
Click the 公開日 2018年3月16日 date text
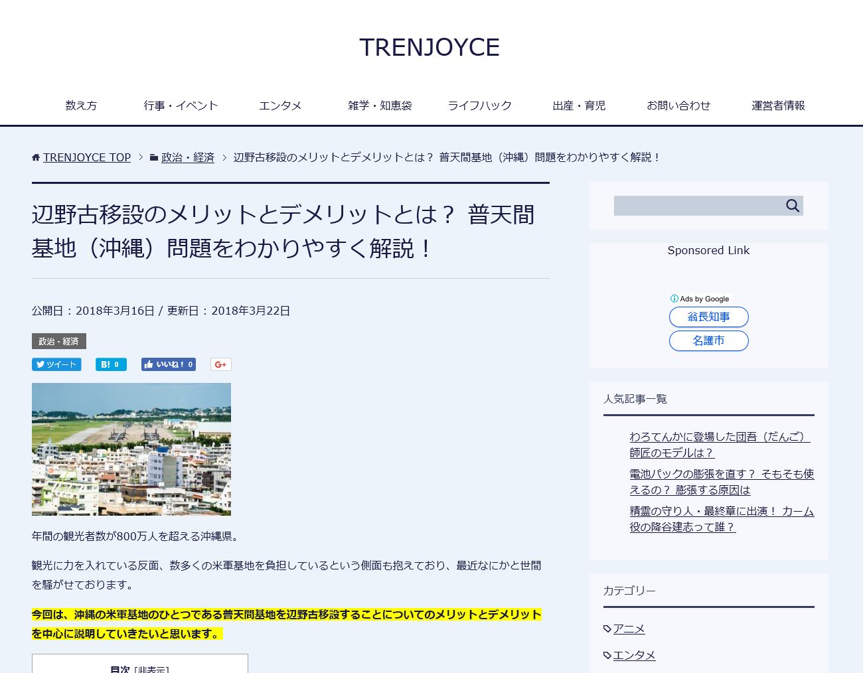pyautogui.click(x=93, y=311)
